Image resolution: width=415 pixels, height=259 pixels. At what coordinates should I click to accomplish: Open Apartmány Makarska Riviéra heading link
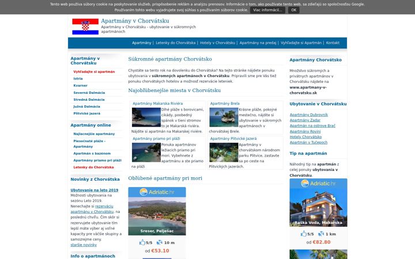tap(158, 104)
